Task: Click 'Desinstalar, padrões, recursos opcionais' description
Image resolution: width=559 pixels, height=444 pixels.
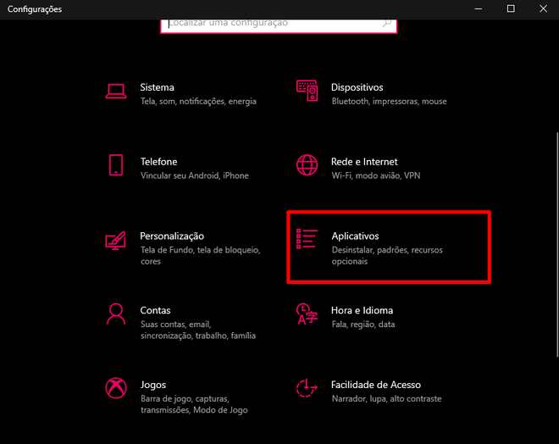Action: tap(387, 255)
